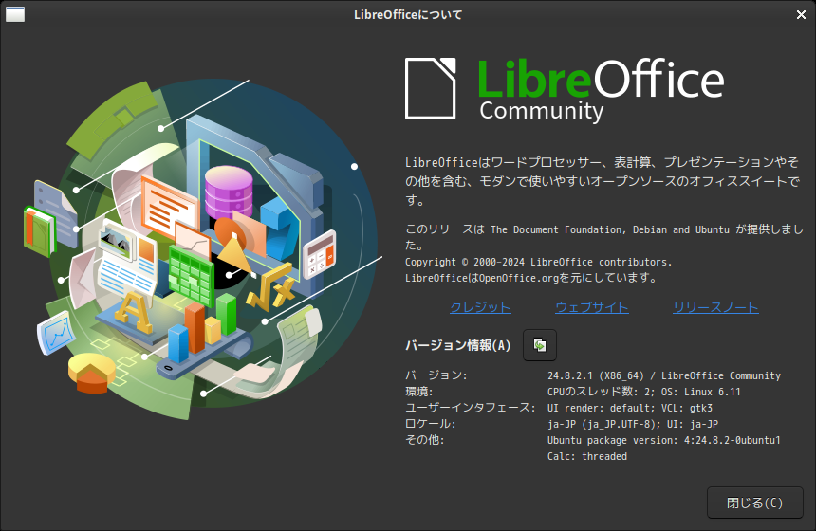Image resolution: width=816 pixels, height=531 pixels.
Task: Click the ロケール: label
Action: pyautogui.click(x=431, y=424)
